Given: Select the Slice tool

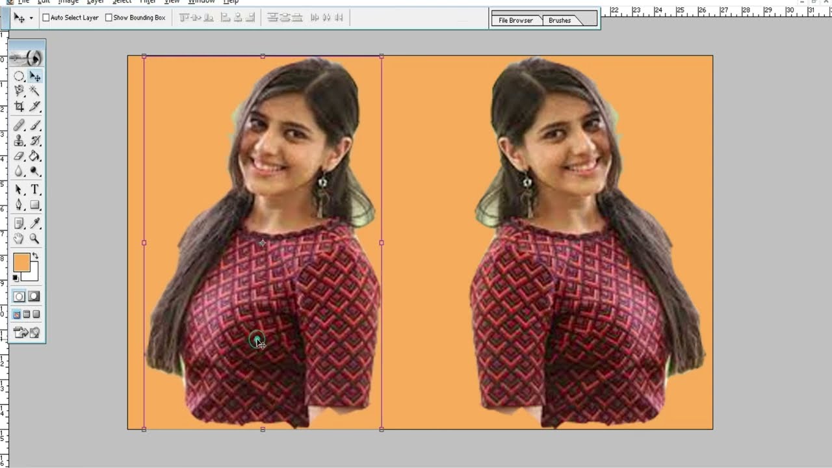Looking at the screenshot, I should (34, 106).
